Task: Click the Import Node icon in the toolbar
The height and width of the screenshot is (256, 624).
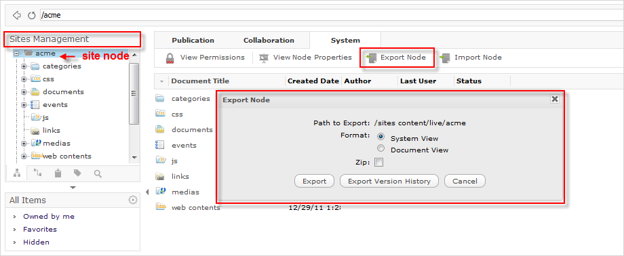Action: [445, 58]
